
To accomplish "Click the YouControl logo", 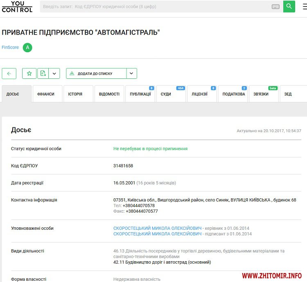I will 17,7.
